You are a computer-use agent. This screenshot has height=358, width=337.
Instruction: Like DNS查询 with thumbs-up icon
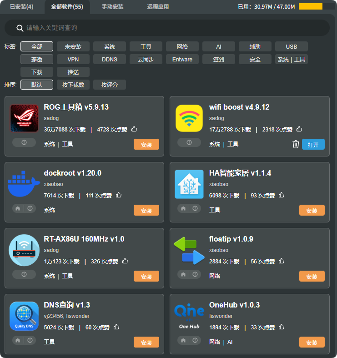pos(116,327)
